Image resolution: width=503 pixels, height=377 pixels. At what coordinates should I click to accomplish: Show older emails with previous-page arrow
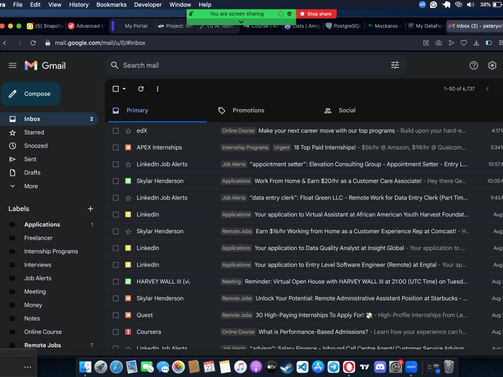point(487,89)
